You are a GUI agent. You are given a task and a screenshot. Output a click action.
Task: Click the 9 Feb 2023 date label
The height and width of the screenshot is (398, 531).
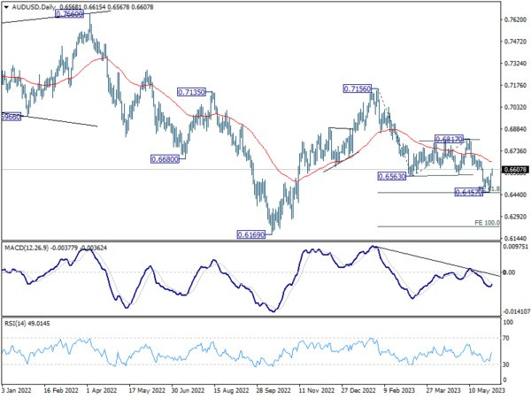[399, 391]
